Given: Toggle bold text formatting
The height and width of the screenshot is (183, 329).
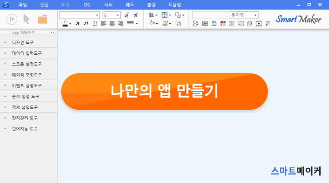Looking at the screenshot, I should (77, 24).
